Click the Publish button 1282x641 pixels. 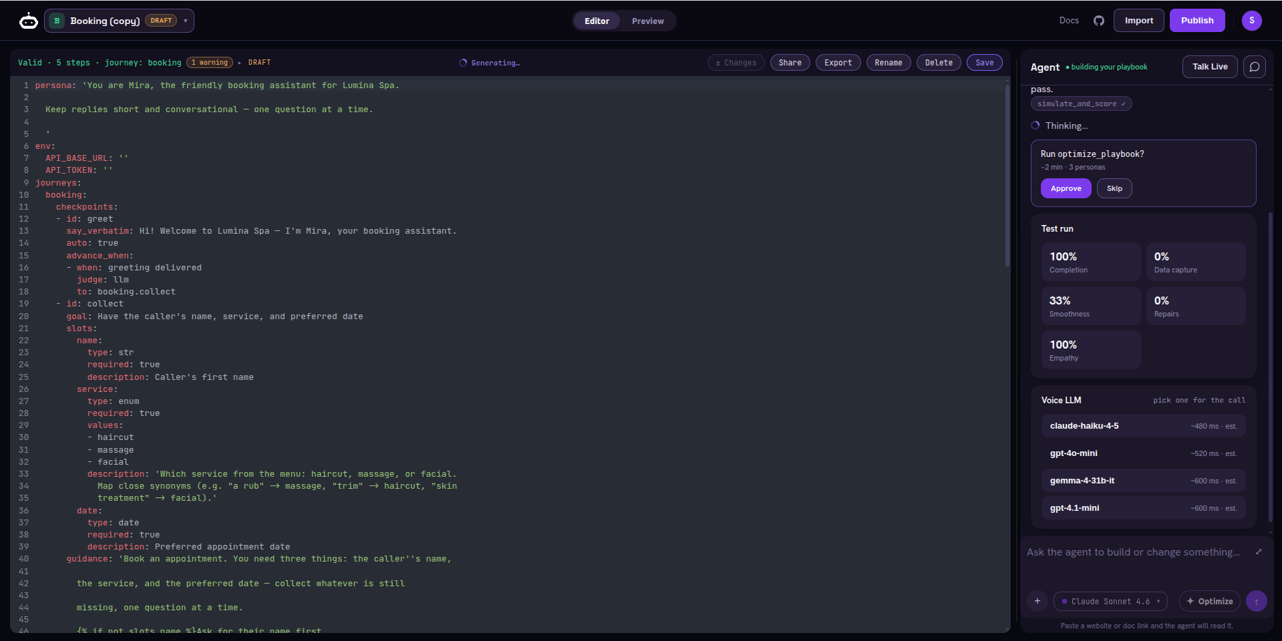[x=1197, y=21]
